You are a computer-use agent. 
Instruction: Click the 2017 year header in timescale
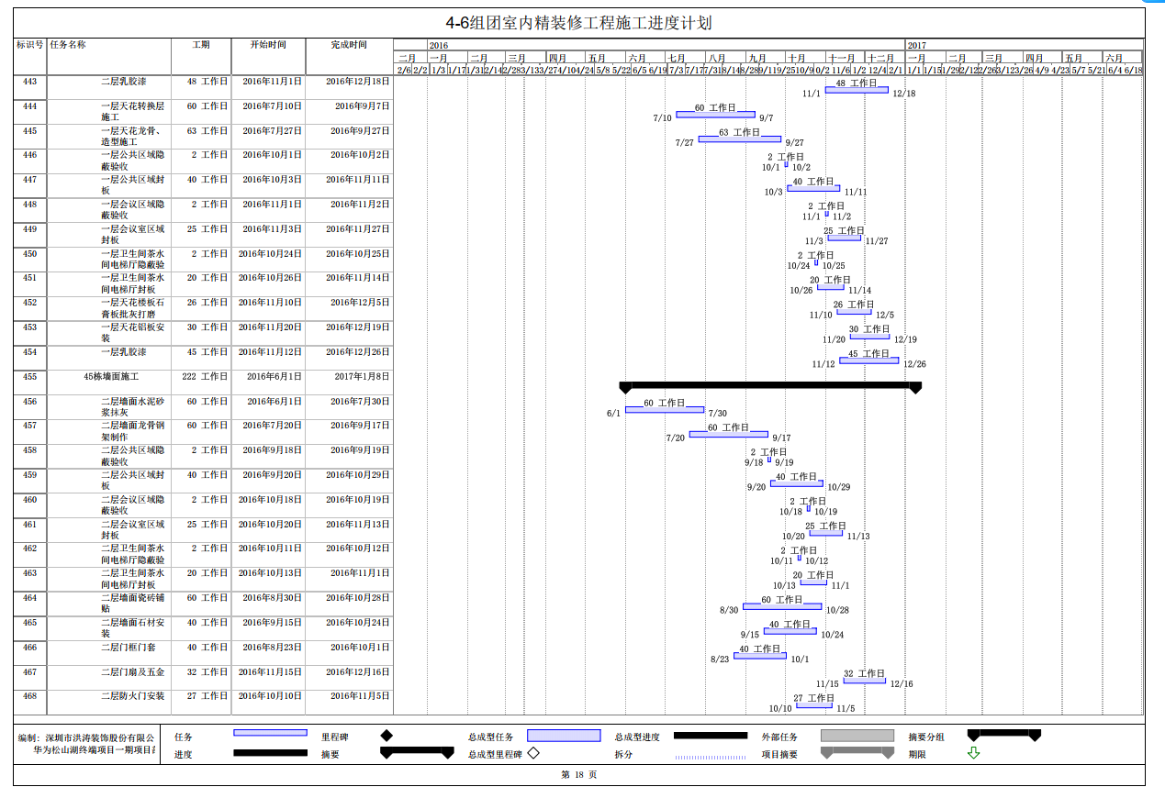coord(917,45)
